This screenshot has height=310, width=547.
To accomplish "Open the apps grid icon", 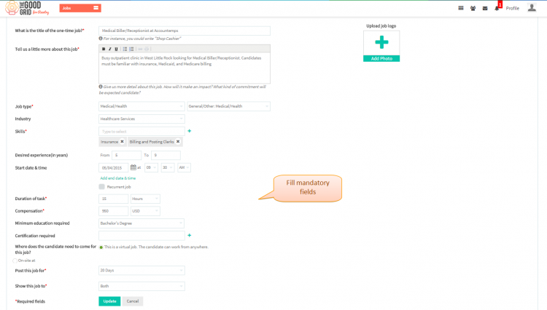I will point(461,8).
